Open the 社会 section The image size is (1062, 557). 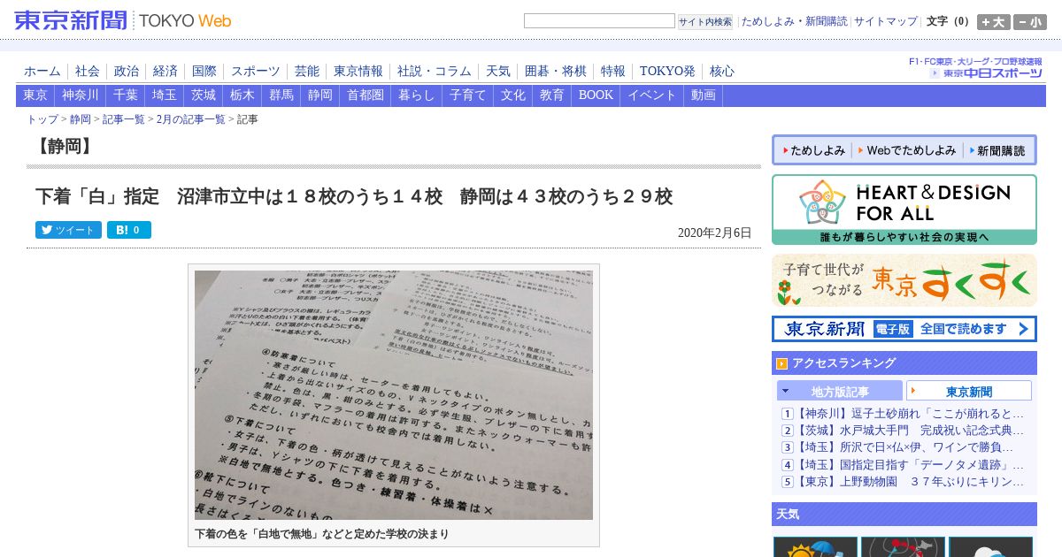click(88, 71)
